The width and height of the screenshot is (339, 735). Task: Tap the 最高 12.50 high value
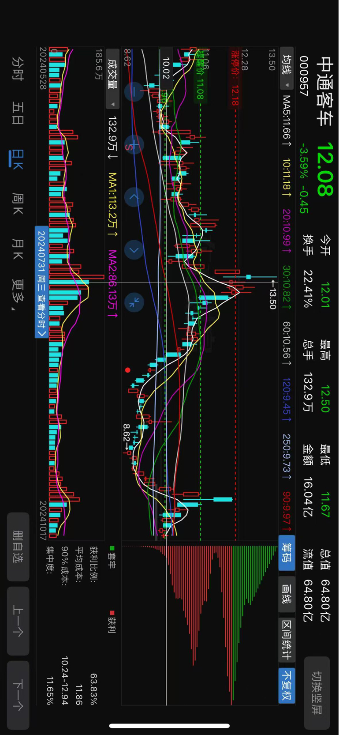(325, 377)
